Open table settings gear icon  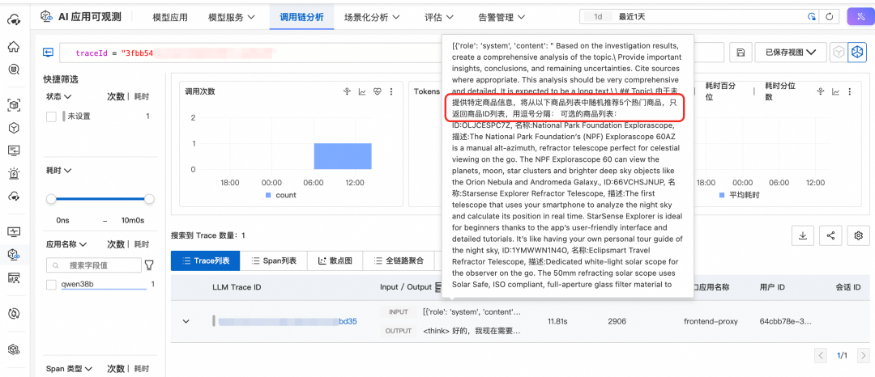[858, 235]
